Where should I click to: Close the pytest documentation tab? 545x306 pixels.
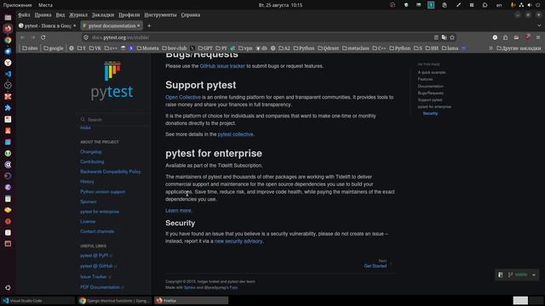(138, 25)
